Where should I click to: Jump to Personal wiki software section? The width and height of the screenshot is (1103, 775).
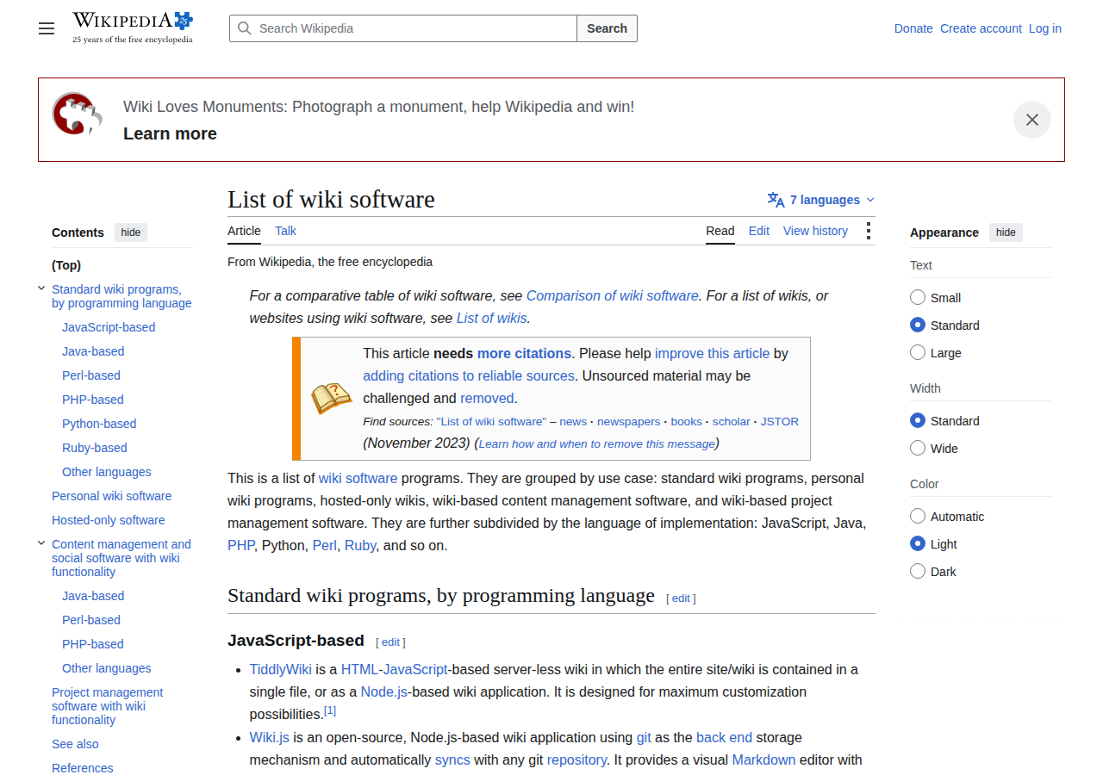pos(111,496)
